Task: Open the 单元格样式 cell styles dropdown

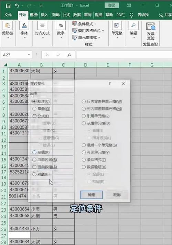Action: coord(86,38)
